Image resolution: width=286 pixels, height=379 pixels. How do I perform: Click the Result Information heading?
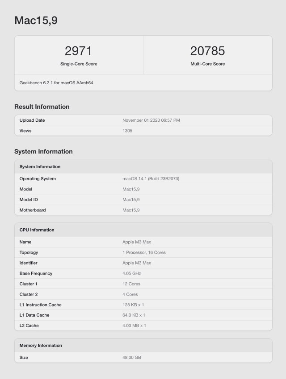click(42, 107)
